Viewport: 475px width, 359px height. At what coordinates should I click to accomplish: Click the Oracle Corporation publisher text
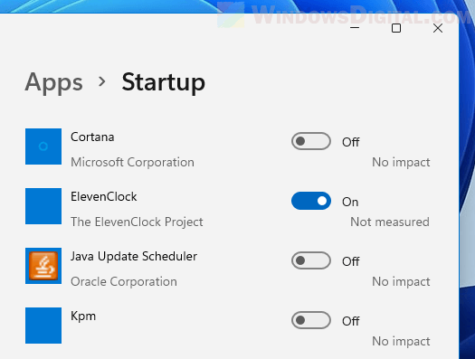click(x=124, y=282)
